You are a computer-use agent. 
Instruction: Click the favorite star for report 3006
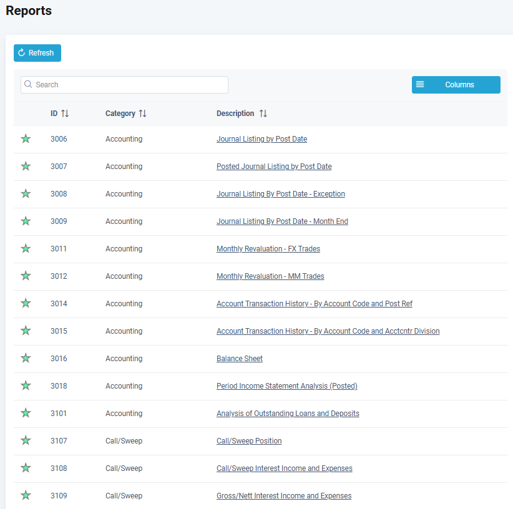(x=26, y=139)
